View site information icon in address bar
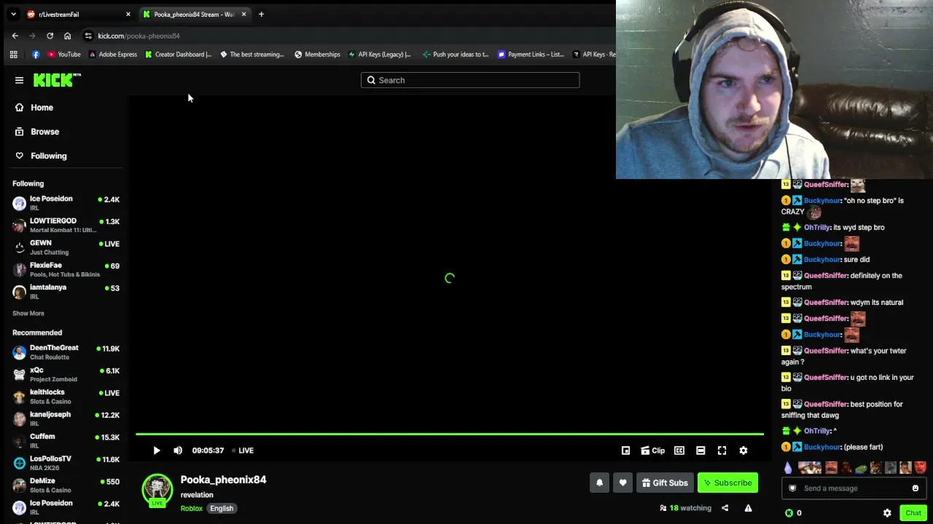This screenshot has height=524, width=933. pyautogui.click(x=88, y=36)
